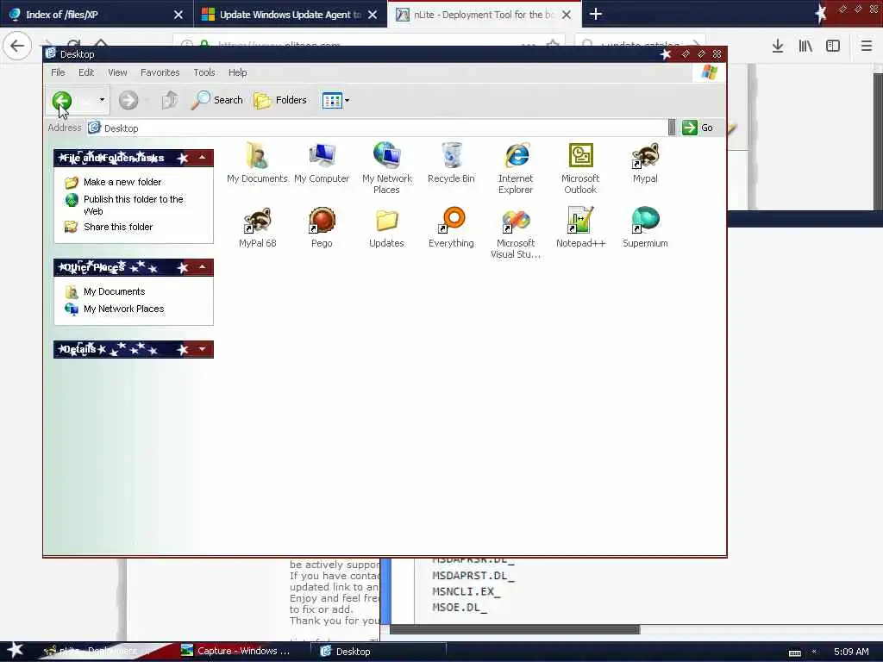Click the Go button next to address bar
Viewport: 883px width, 662px height.
tap(698, 128)
